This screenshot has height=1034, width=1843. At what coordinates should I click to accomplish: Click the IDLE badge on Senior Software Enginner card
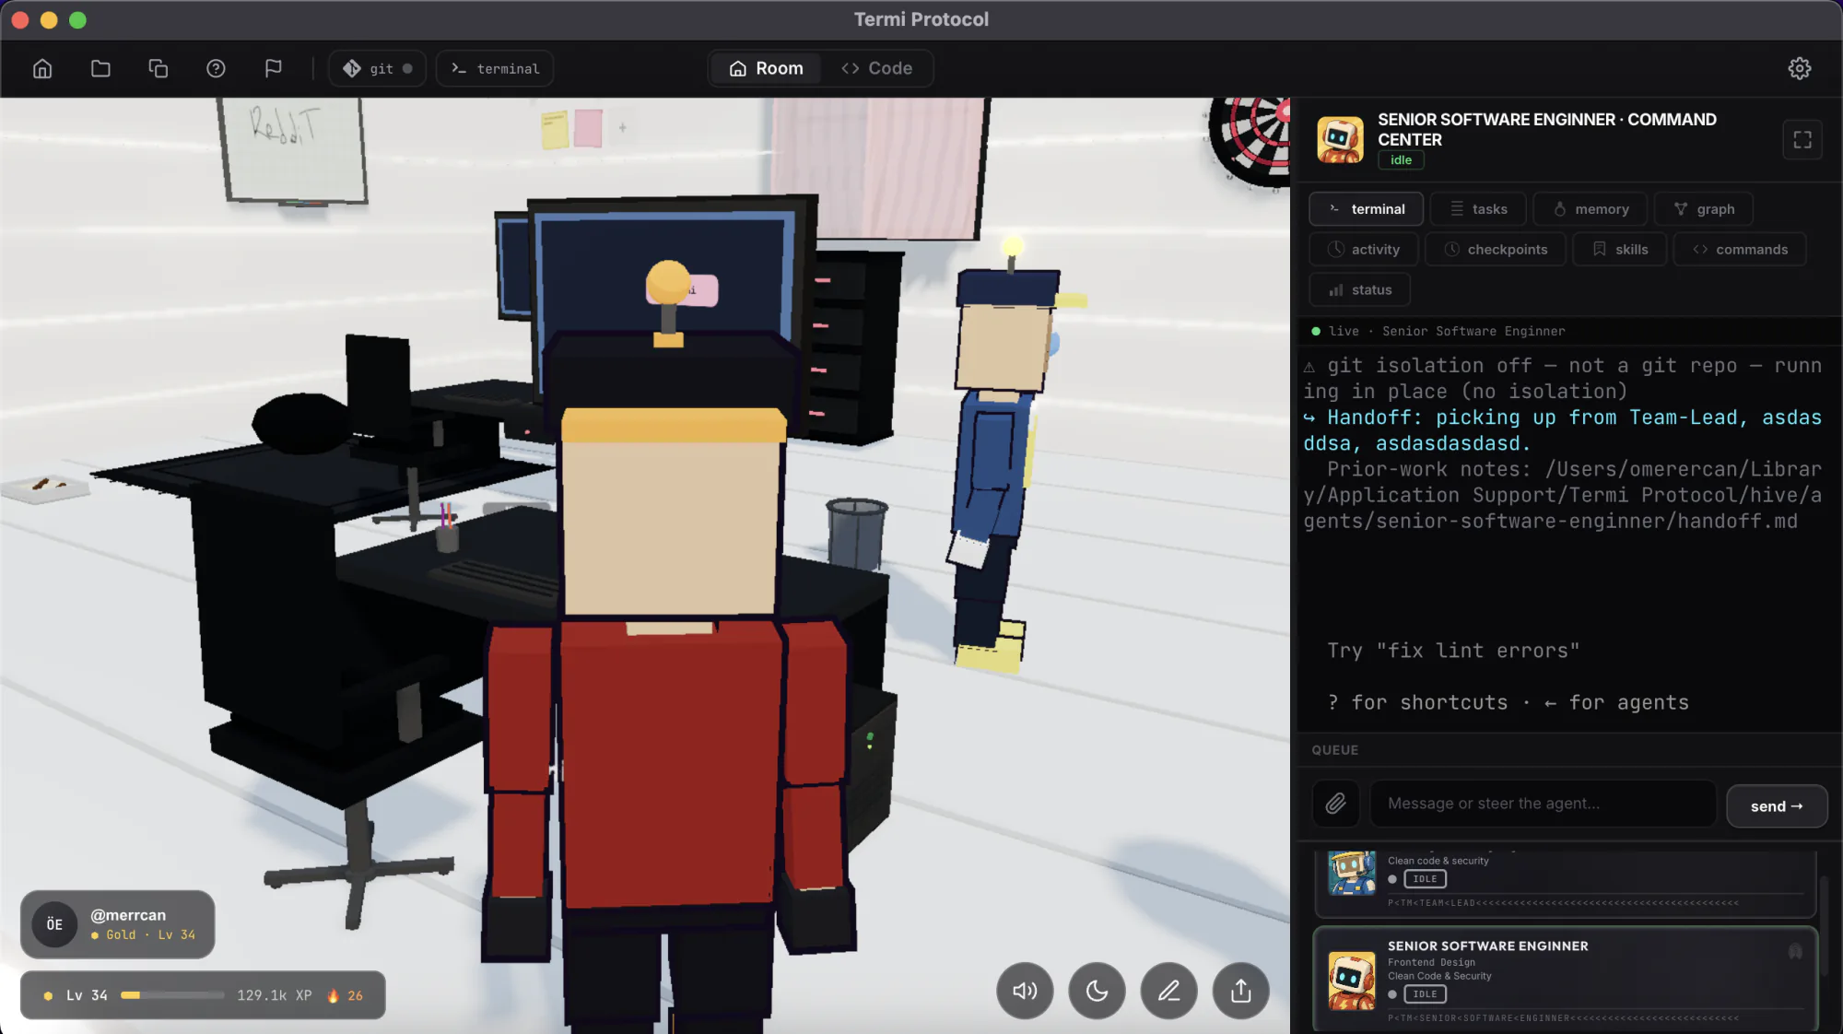(x=1425, y=994)
